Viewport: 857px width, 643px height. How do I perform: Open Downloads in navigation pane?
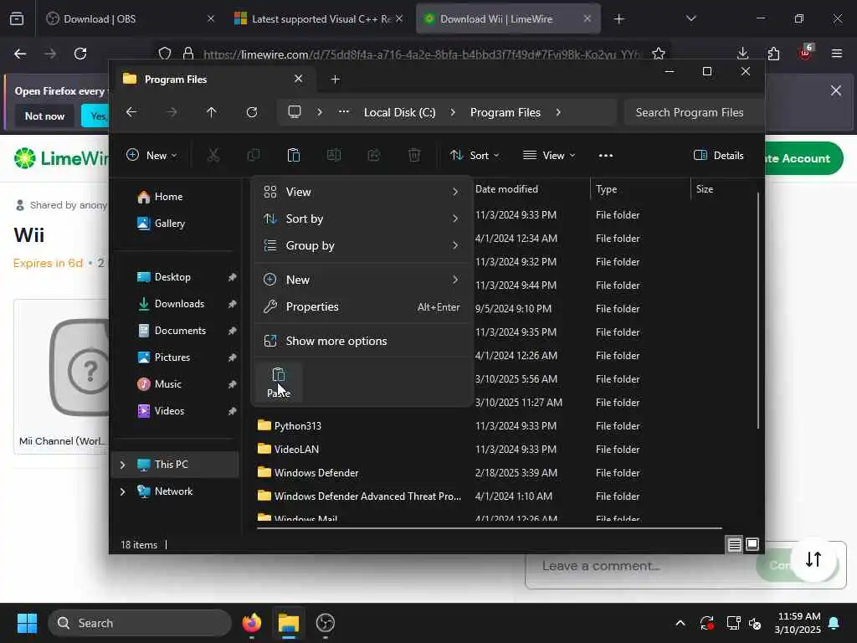(x=179, y=304)
